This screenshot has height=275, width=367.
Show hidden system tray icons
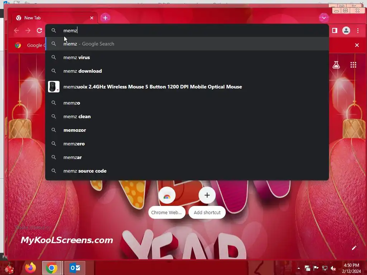299,268
